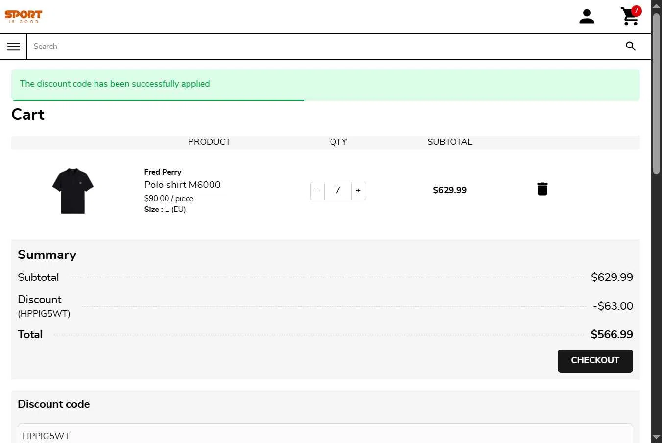Screen dimensions: 662x443
Task: Decrease quantity with the minus button
Action: 317,191
